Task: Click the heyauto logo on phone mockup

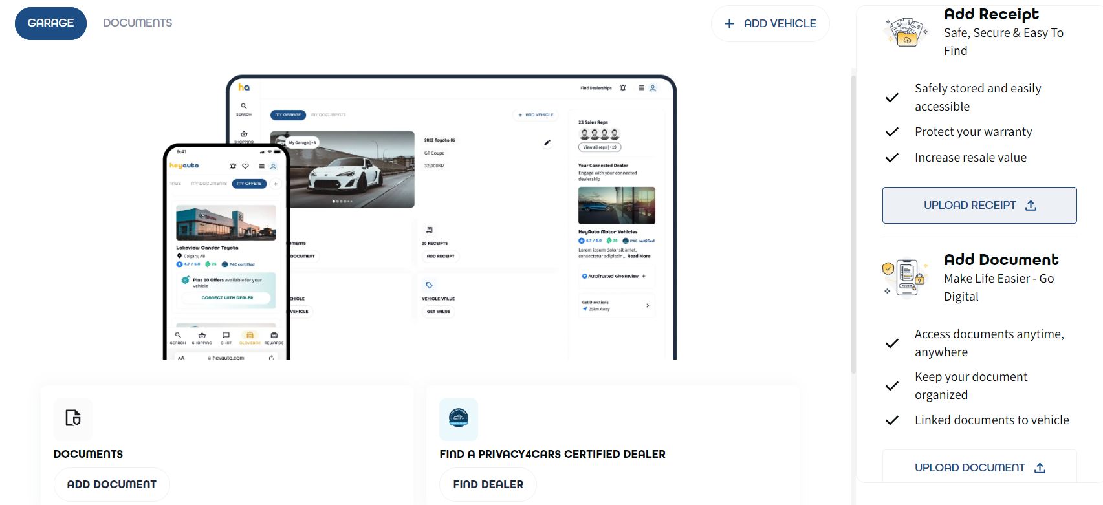Action: click(x=184, y=166)
